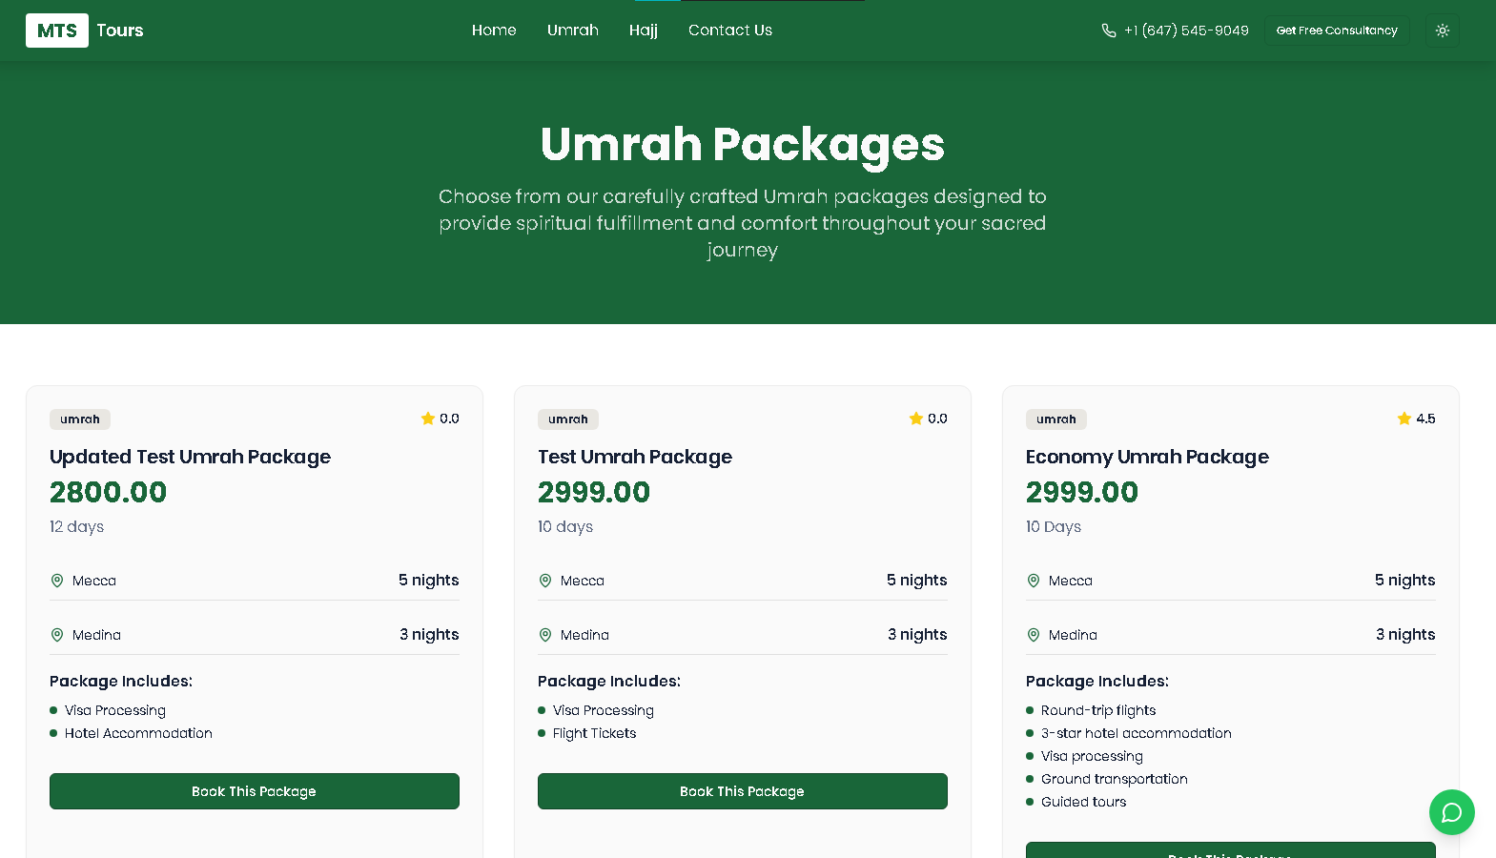The height and width of the screenshot is (858, 1496).
Task: Open the Umrah navigation menu
Action: [x=572, y=30]
